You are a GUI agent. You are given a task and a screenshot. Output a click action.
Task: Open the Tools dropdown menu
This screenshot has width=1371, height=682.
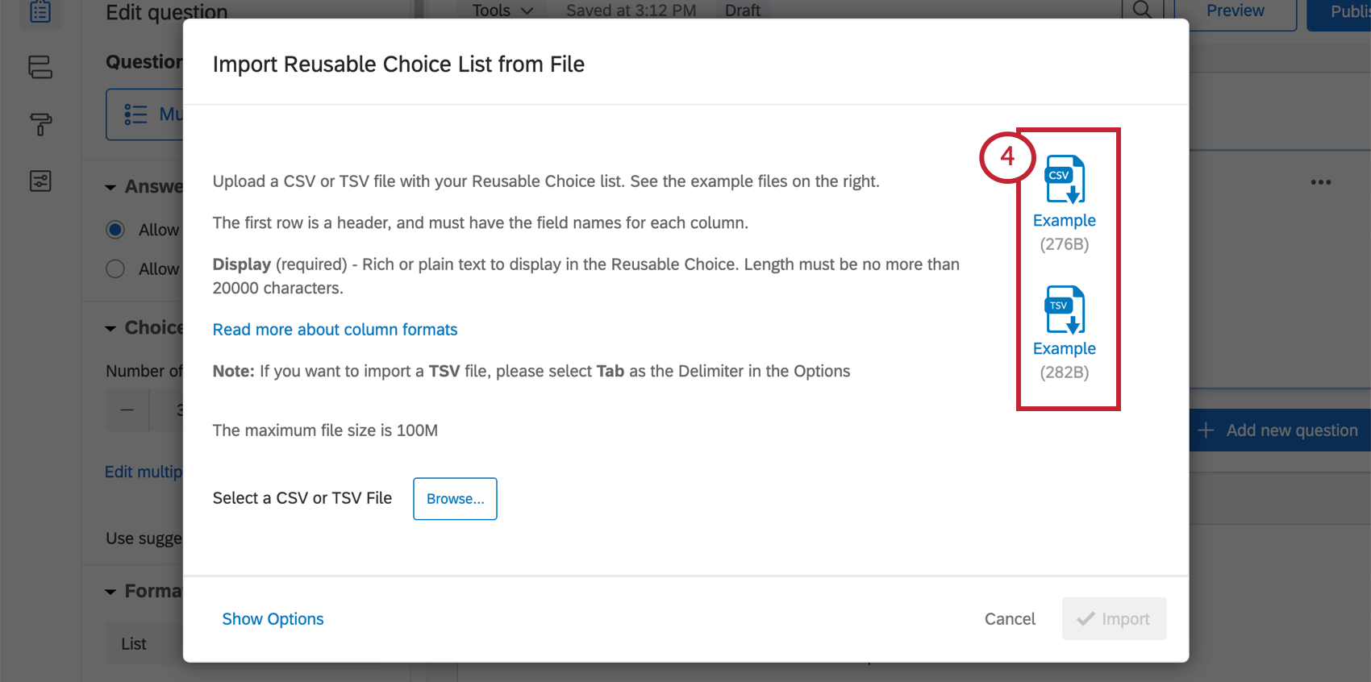[500, 10]
